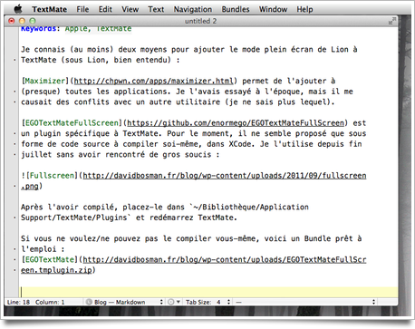The width and height of the screenshot is (415, 329).
Task: Click the gutter dot beside 'causait des conflits'
Action: [14, 102]
